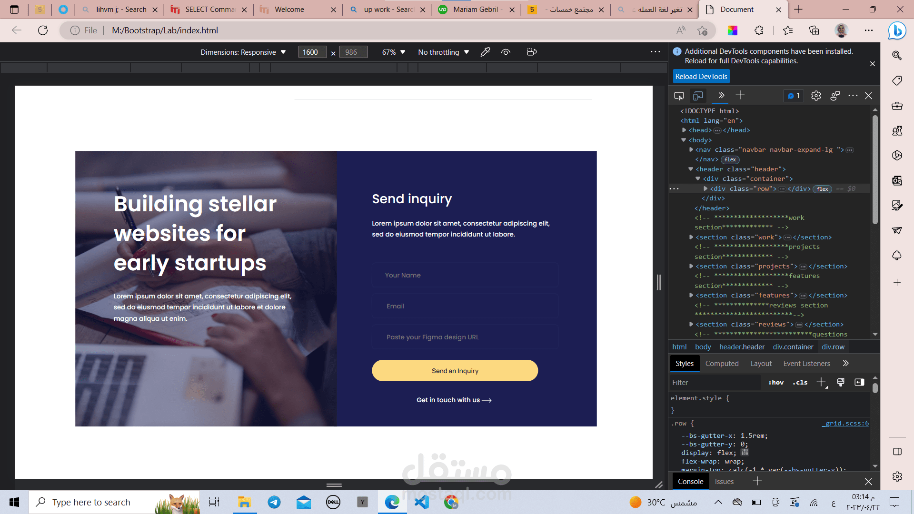Activate the inspect element picker tool
This screenshot has width=914, height=514.
[679, 96]
